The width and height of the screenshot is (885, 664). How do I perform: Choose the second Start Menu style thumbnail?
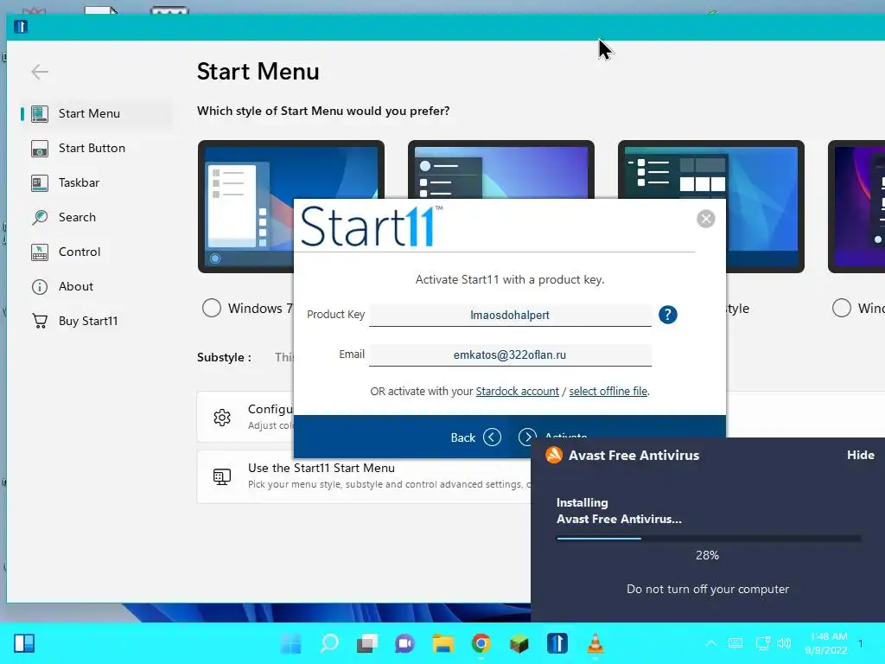click(501, 169)
